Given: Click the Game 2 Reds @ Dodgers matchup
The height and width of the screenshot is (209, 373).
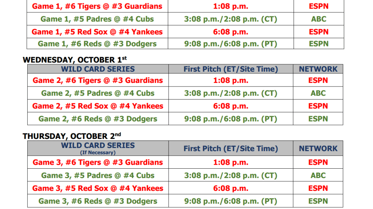Looking at the screenshot, I should tap(98, 119).
